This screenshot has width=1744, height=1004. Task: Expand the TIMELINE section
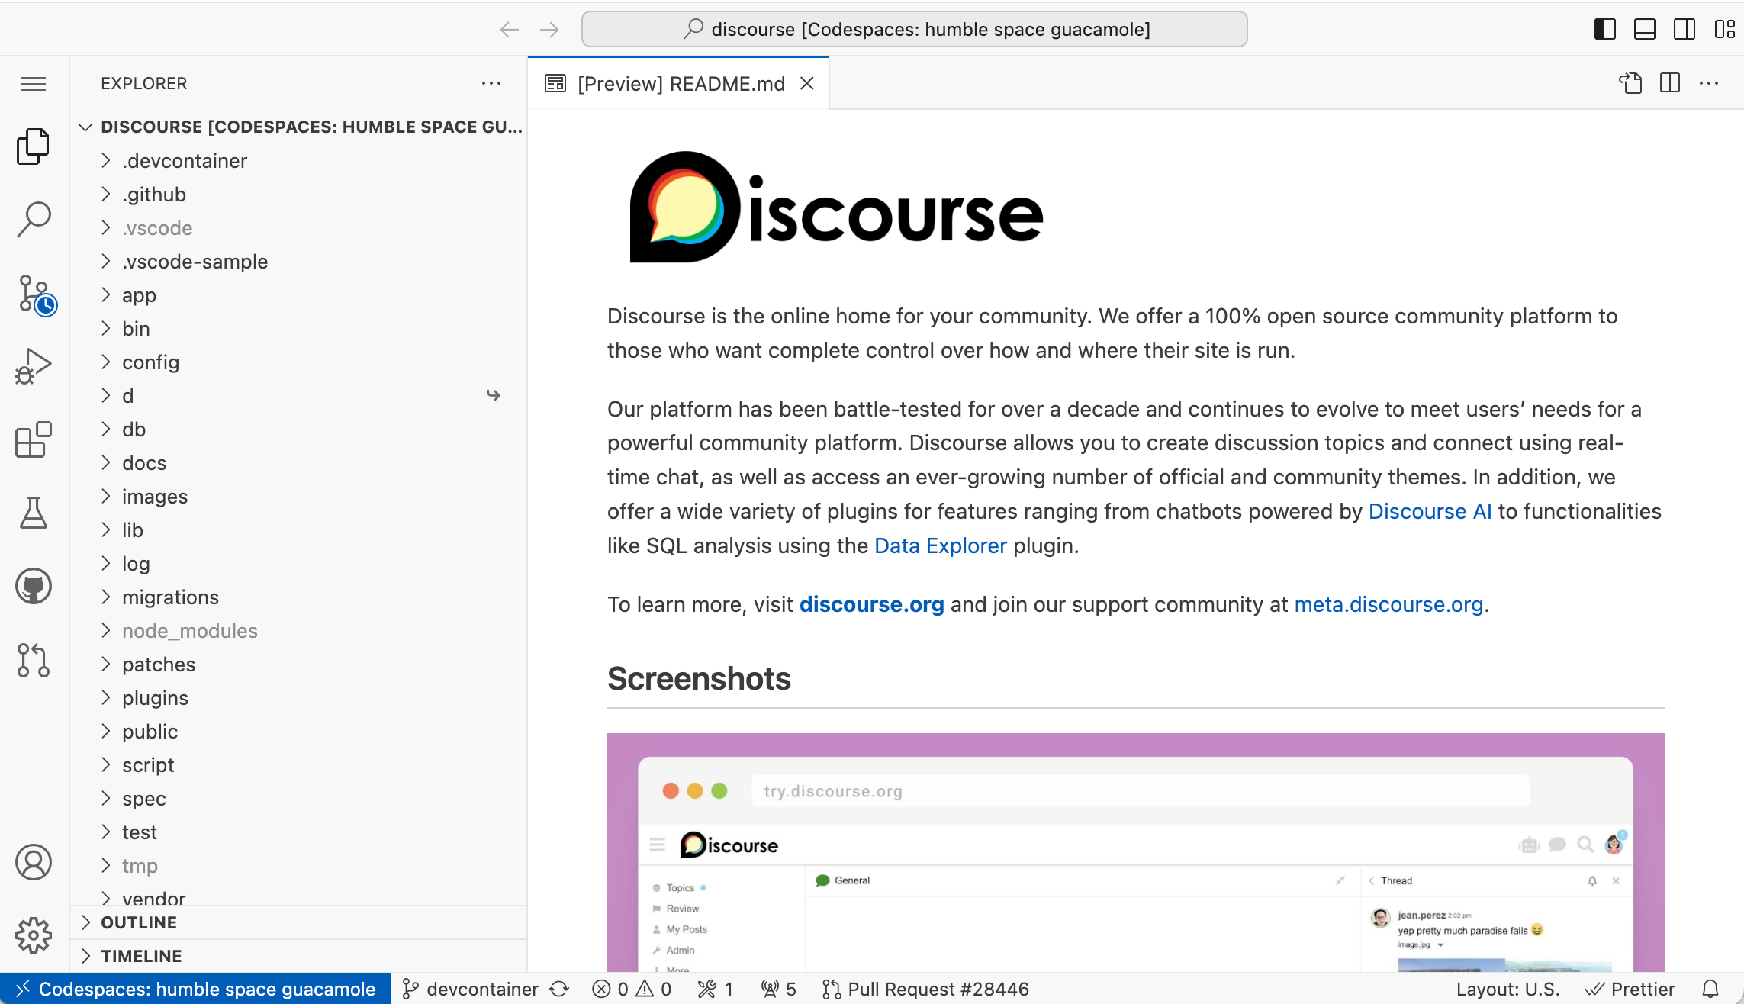click(141, 956)
